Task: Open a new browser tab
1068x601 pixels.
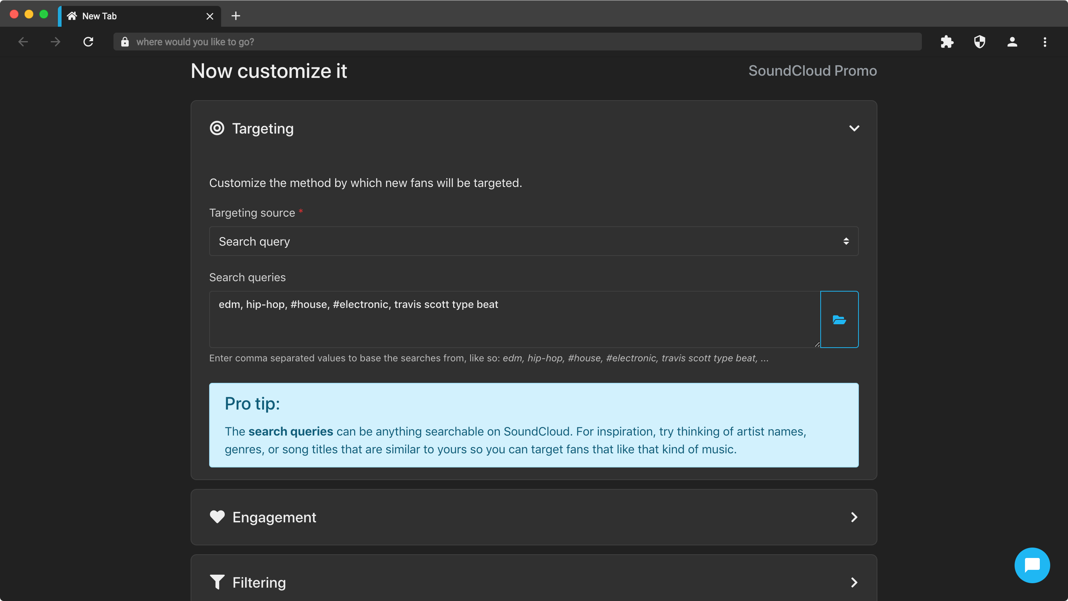Action: 236,16
